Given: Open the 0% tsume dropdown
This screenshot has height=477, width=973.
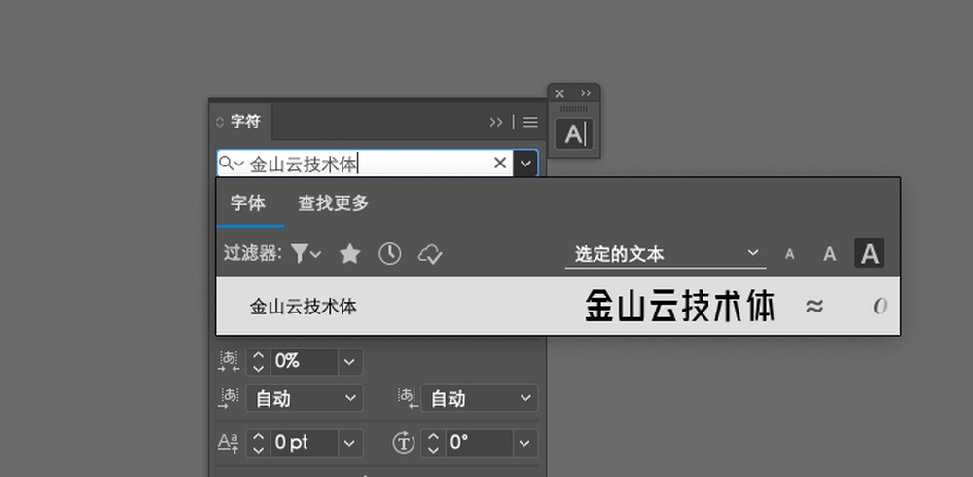Looking at the screenshot, I should [350, 361].
